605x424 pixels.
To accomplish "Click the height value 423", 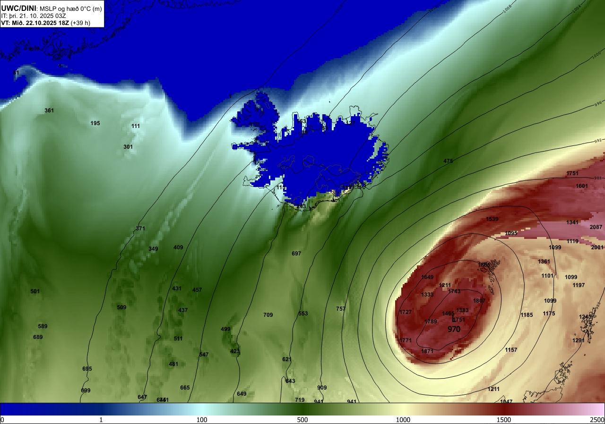I will click(x=235, y=351).
